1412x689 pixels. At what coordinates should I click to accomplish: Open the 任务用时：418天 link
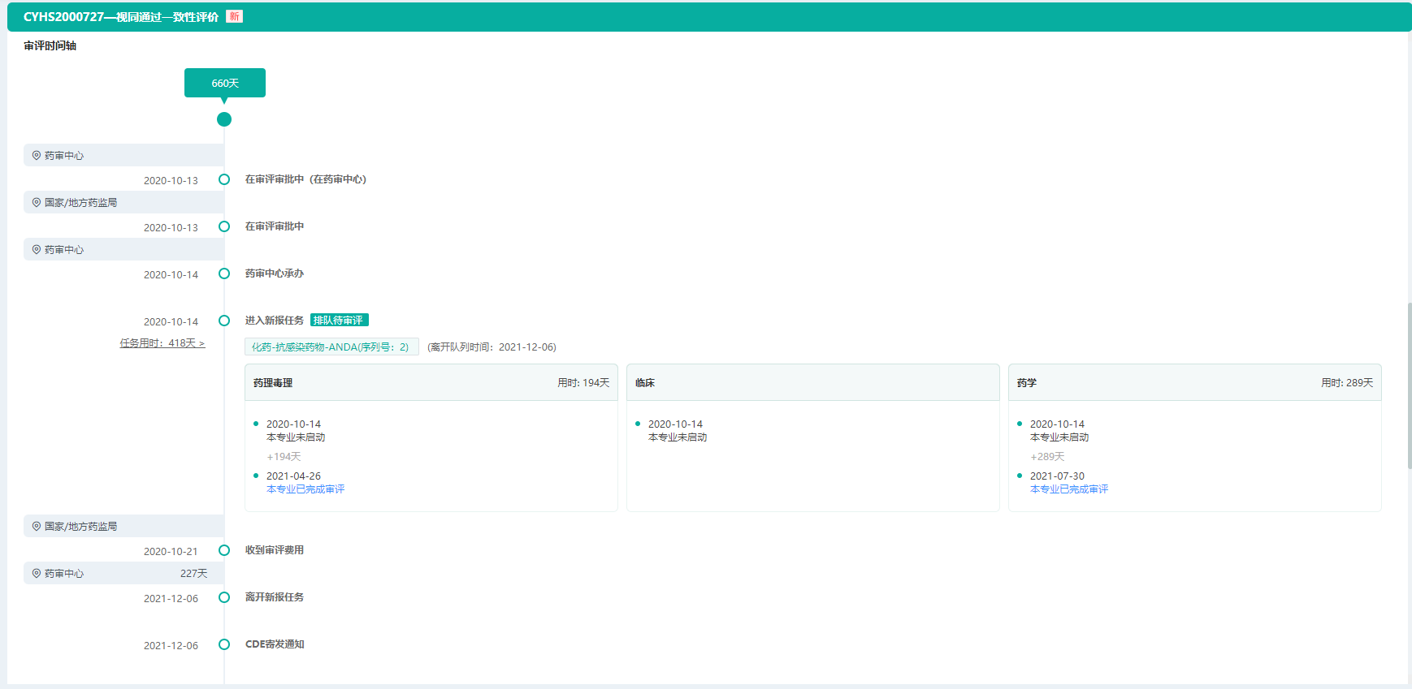pyautogui.click(x=162, y=343)
